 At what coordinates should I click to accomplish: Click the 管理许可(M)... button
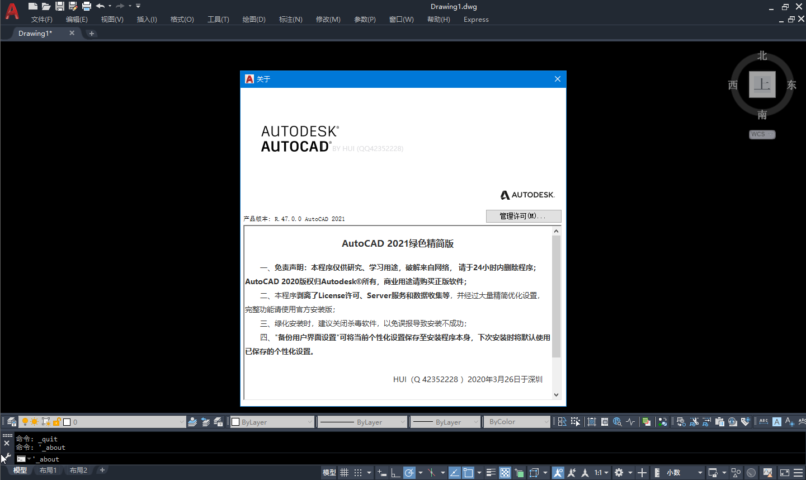[523, 216]
